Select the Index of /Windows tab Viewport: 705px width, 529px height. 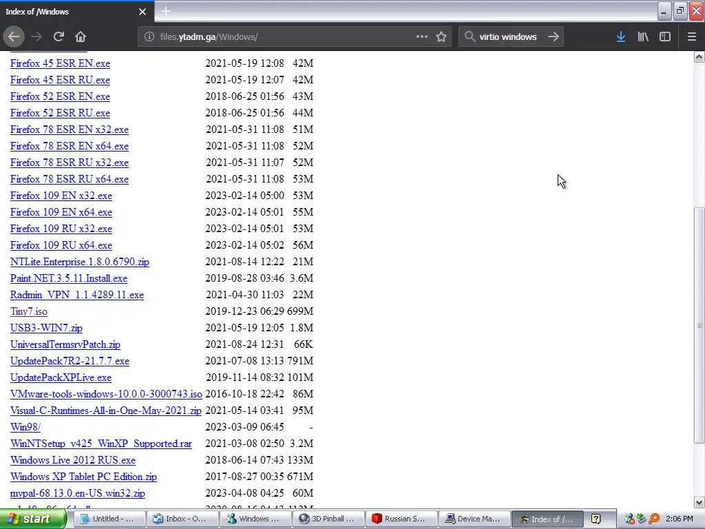pos(76,12)
